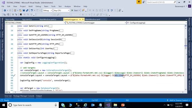Screen dimensions: 192x108
Task: Save all files with the multi-disk icon
Action: pyautogui.click(x=27, y=10)
